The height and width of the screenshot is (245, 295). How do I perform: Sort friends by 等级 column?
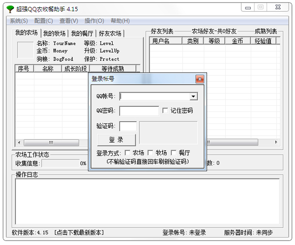click(x=214, y=41)
